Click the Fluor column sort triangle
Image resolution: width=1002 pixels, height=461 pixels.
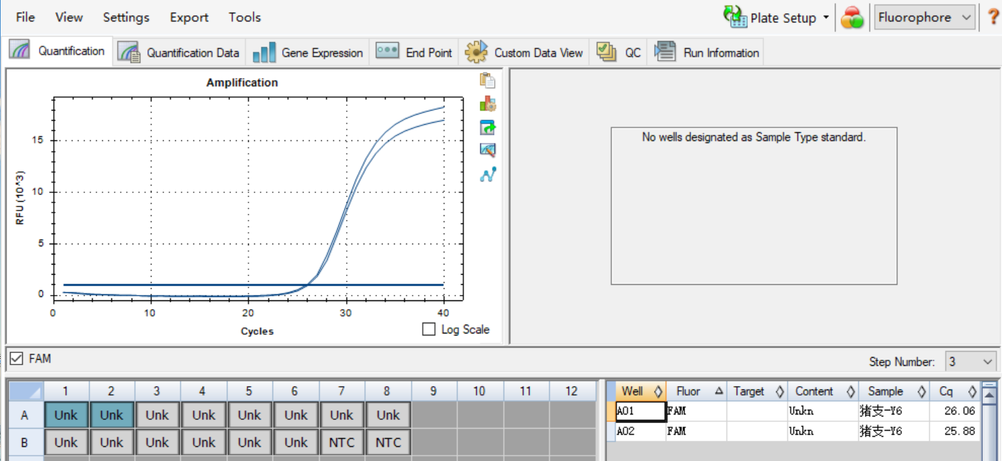point(718,391)
